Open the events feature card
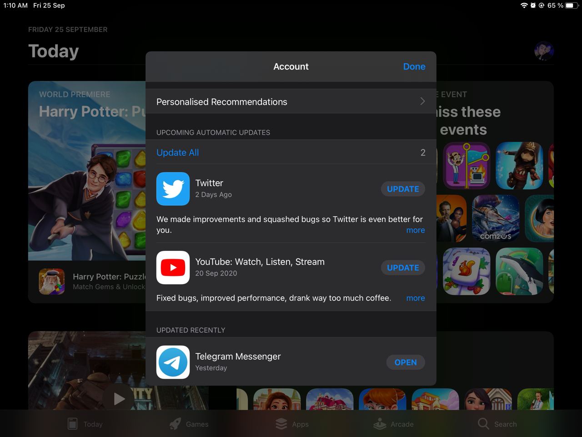This screenshot has height=437, width=582. (x=495, y=192)
